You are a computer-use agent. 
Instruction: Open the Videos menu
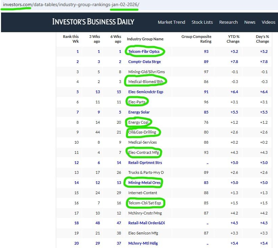(x=269, y=22)
